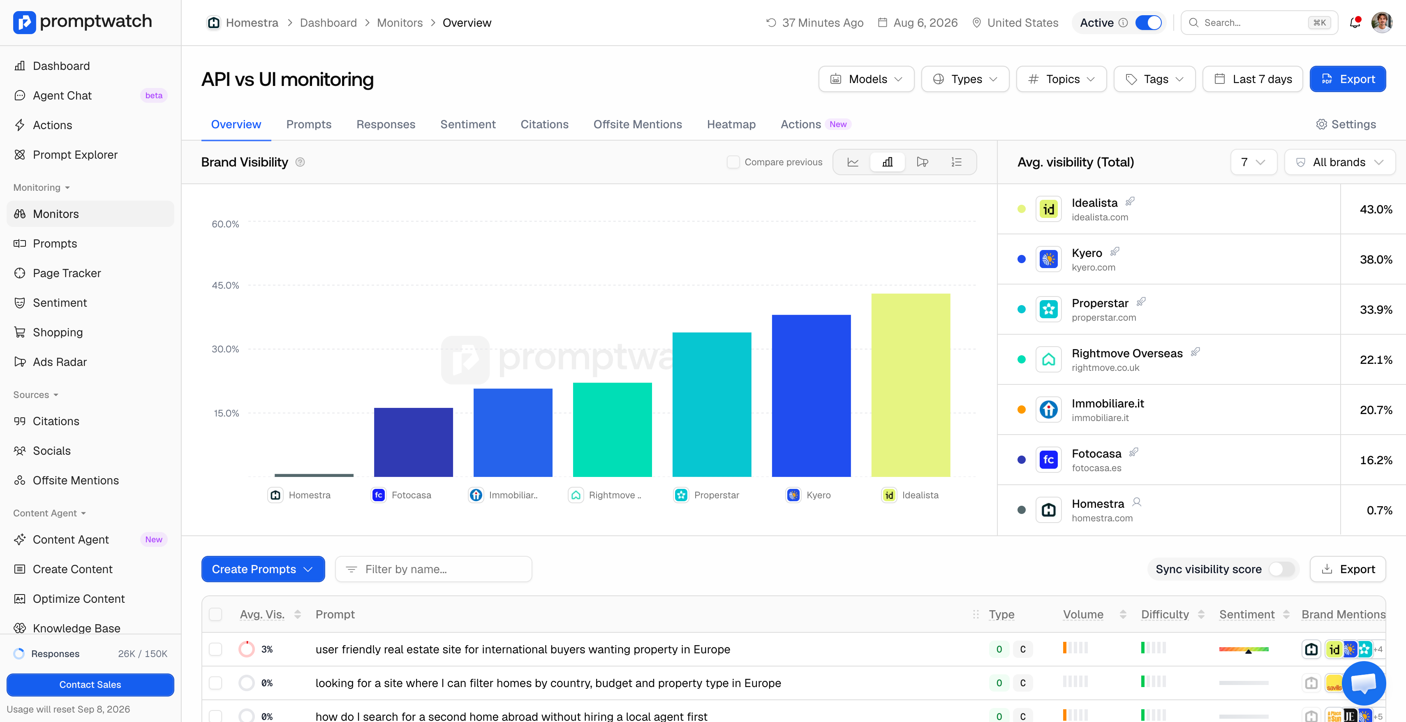Open the notifications bell
Viewport: 1406px width, 722px height.
(x=1355, y=22)
